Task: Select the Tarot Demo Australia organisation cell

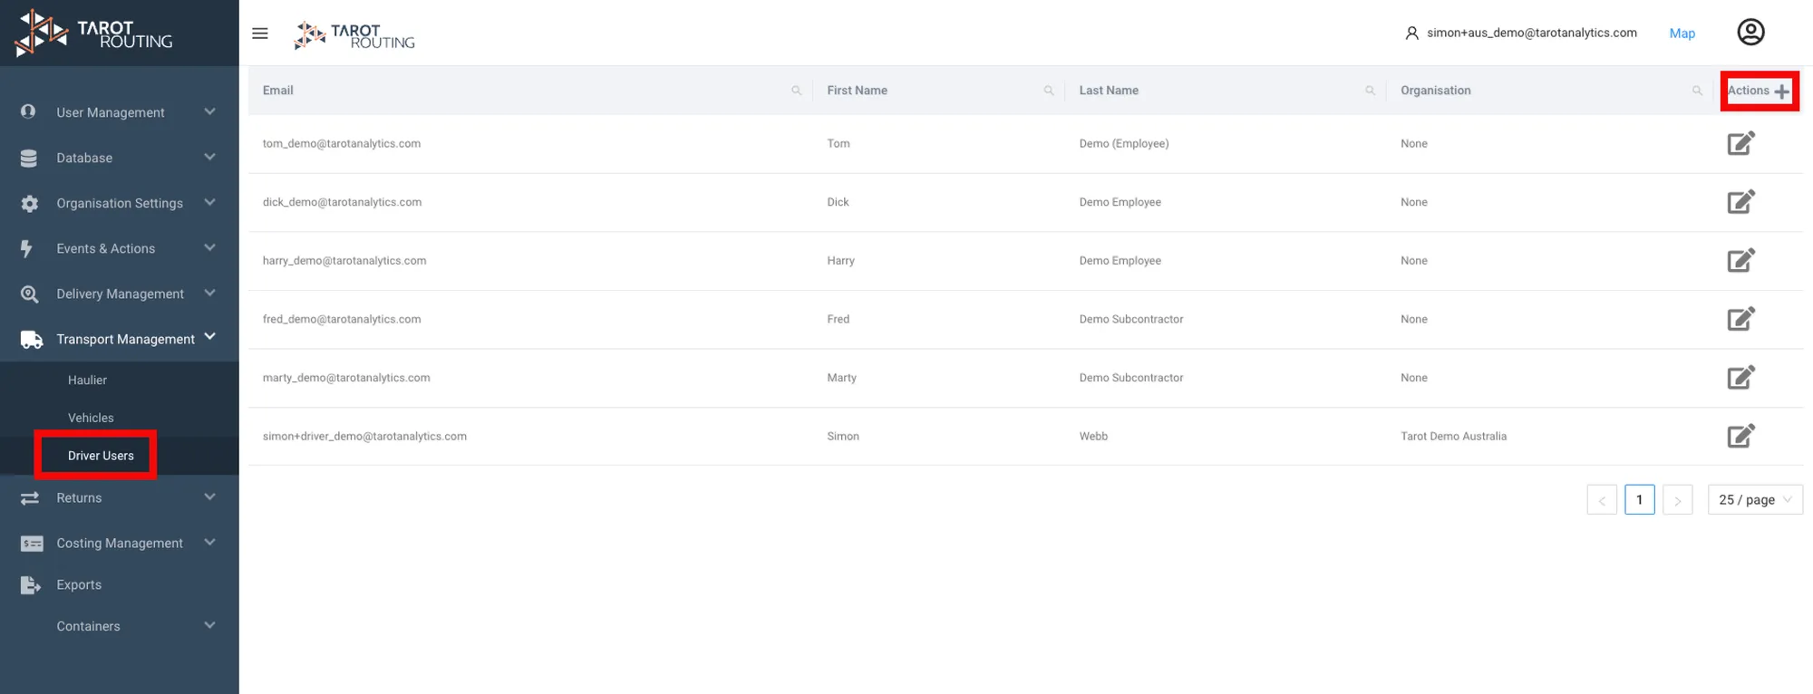Action: [1453, 436]
